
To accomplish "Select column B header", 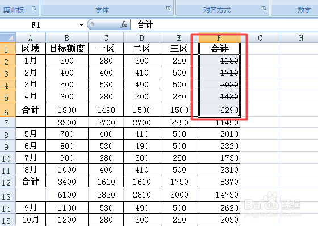I will click(x=67, y=37).
